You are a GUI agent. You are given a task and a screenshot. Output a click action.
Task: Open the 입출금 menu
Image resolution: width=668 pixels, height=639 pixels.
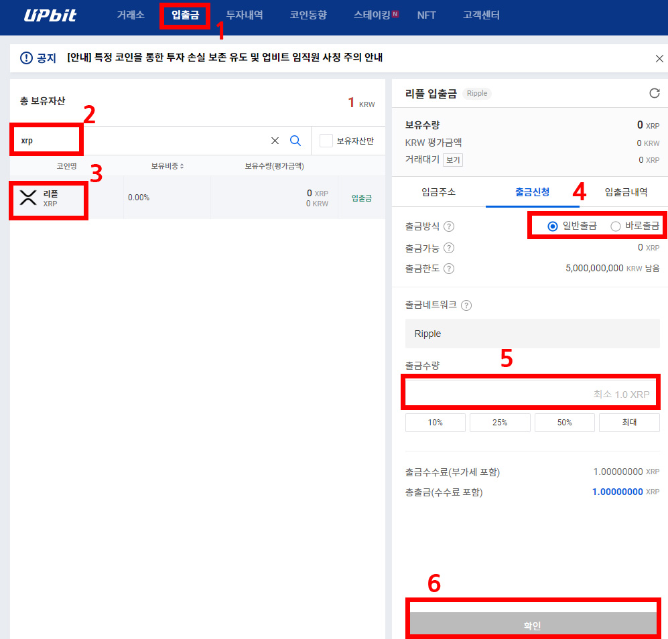pos(186,15)
